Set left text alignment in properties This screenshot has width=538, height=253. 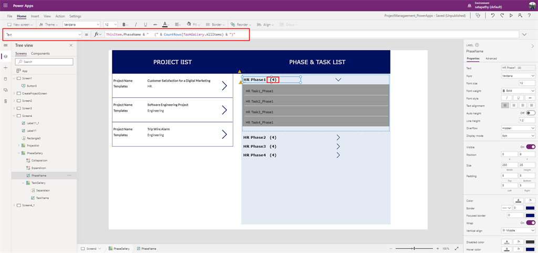pyautogui.click(x=505, y=106)
